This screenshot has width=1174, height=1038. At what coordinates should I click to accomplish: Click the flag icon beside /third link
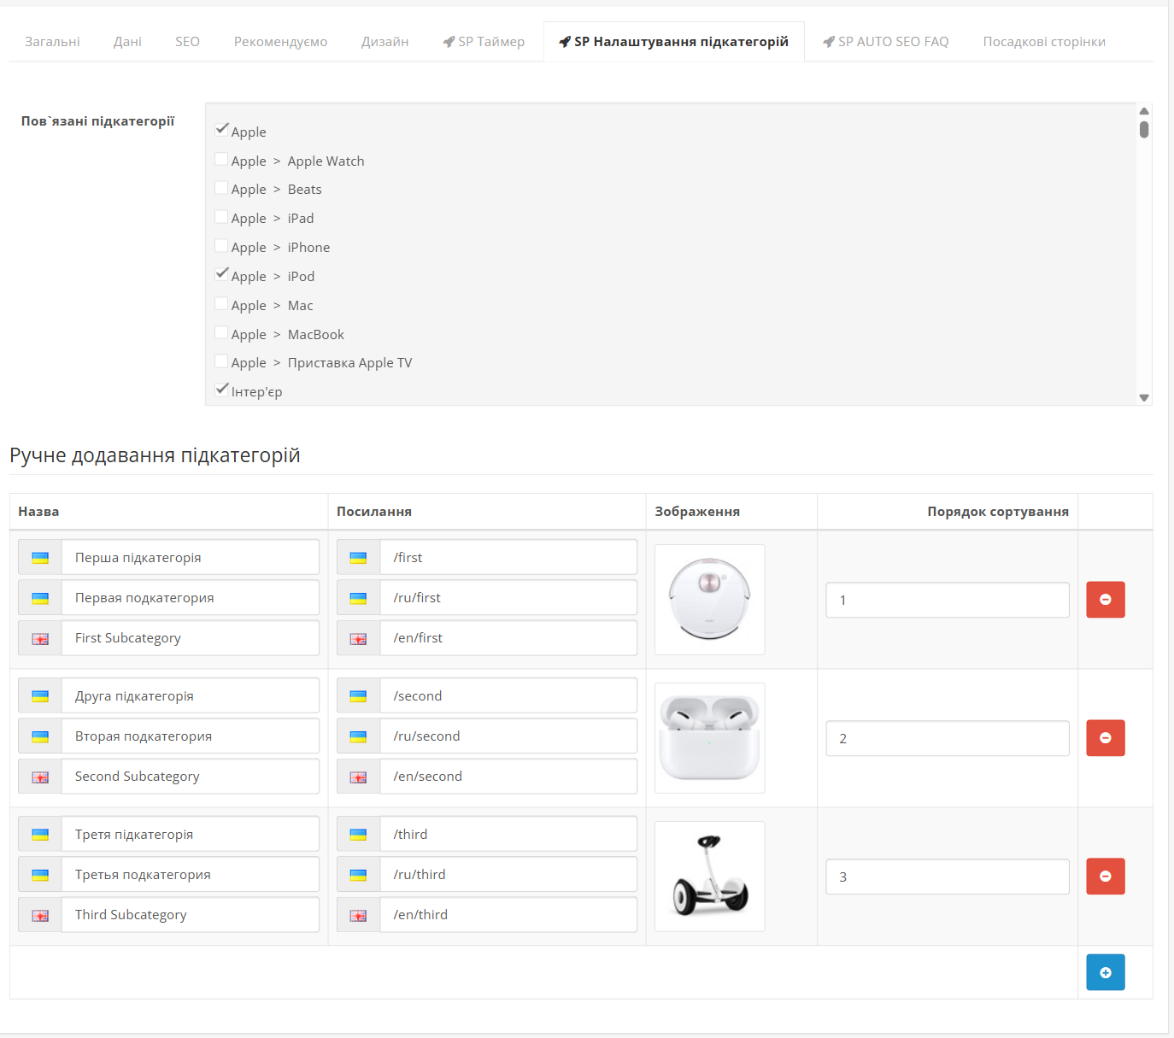click(359, 835)
